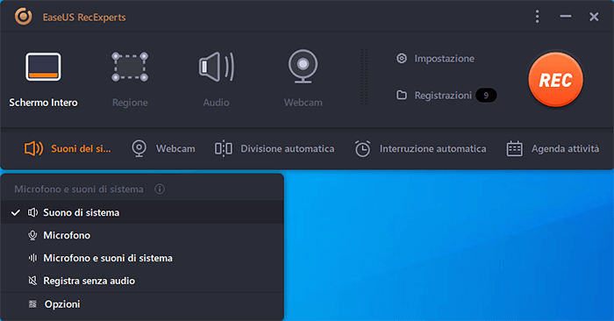Viewport: 614px width, 321px height.
Task: Select Schermo Intero recording mode
Action: tap(43, 80)
